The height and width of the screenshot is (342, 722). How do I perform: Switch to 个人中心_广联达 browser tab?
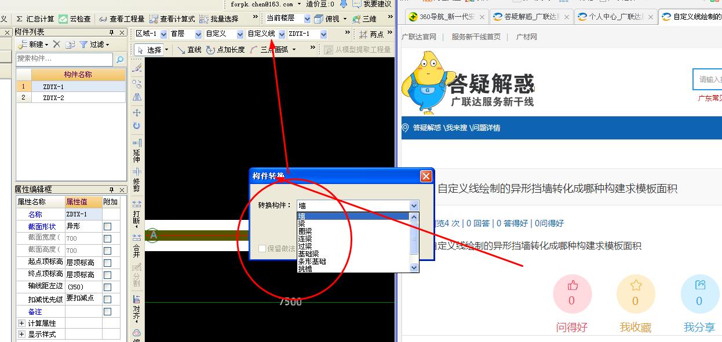pyautogui.click(x=615, y=17)
